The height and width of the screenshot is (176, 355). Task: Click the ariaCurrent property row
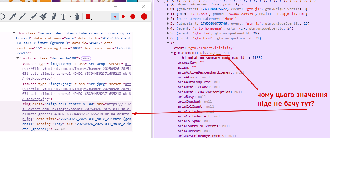coord(195,131)
